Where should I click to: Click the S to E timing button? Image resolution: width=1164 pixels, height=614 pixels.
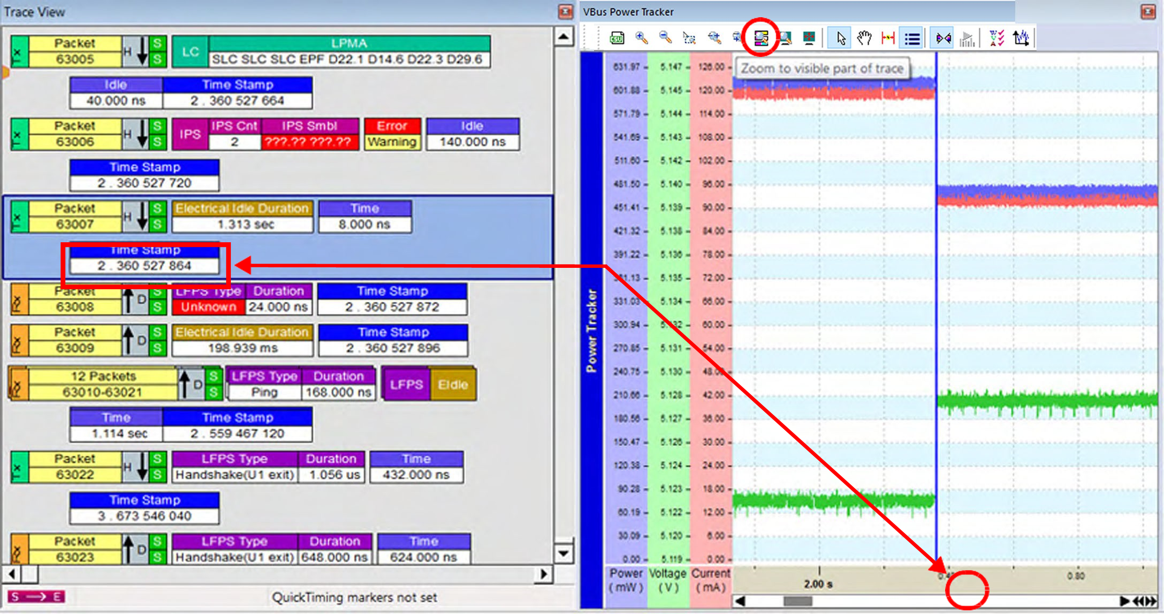click(36, 596)
